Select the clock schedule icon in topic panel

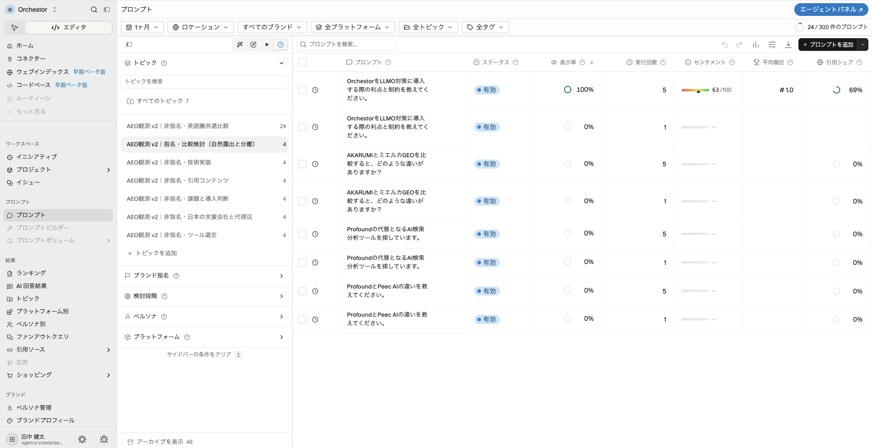[281, 45]
